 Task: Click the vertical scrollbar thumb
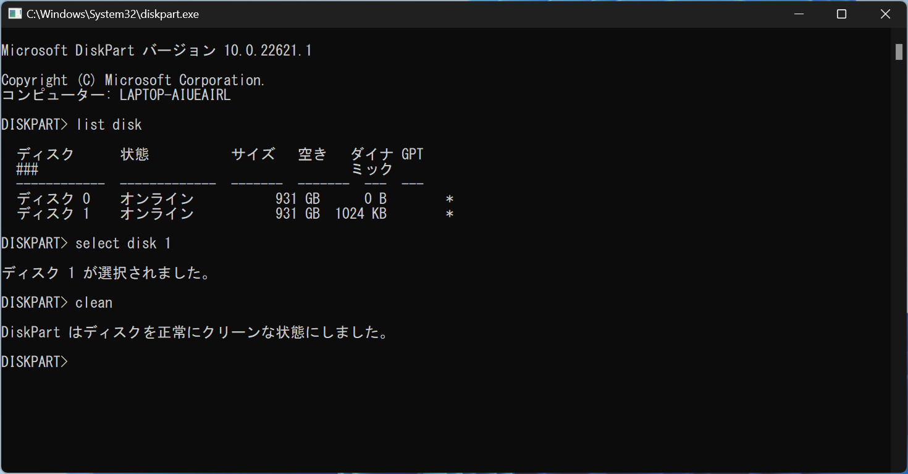point(899,52)
